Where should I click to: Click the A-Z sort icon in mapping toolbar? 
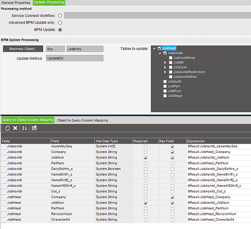pos(25,128)
